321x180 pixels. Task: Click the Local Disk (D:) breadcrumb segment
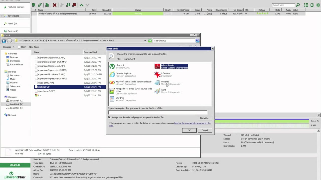click(x=40, y=40)
